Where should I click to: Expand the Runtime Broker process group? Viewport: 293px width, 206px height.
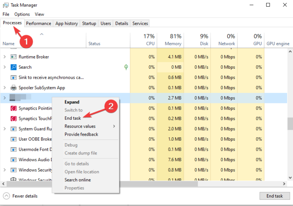click(x=5, y=57)
